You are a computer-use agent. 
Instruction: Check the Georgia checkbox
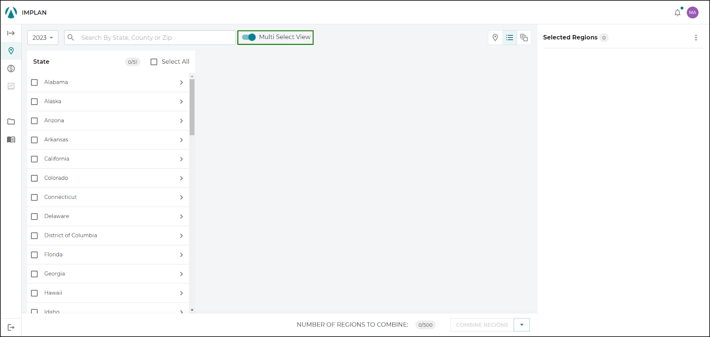coord(34,274)
